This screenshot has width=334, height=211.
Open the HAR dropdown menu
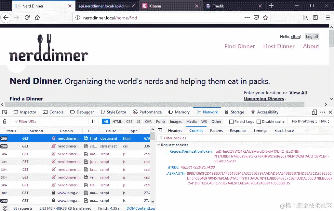(x=324, y=122)
